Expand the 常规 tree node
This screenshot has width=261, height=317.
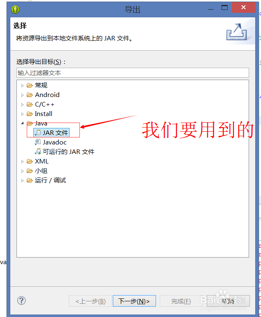tap(22, 85)
